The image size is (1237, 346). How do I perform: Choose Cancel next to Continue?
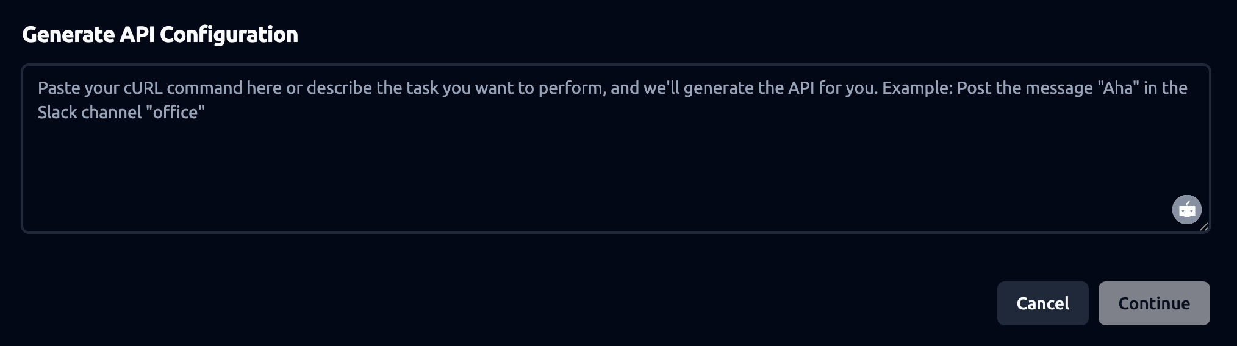pyautogui.click(x=1042, y=303)
